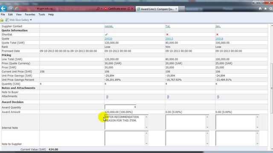
Task: Click Internal Note box for Jan quote
Action: click(237, 122)
